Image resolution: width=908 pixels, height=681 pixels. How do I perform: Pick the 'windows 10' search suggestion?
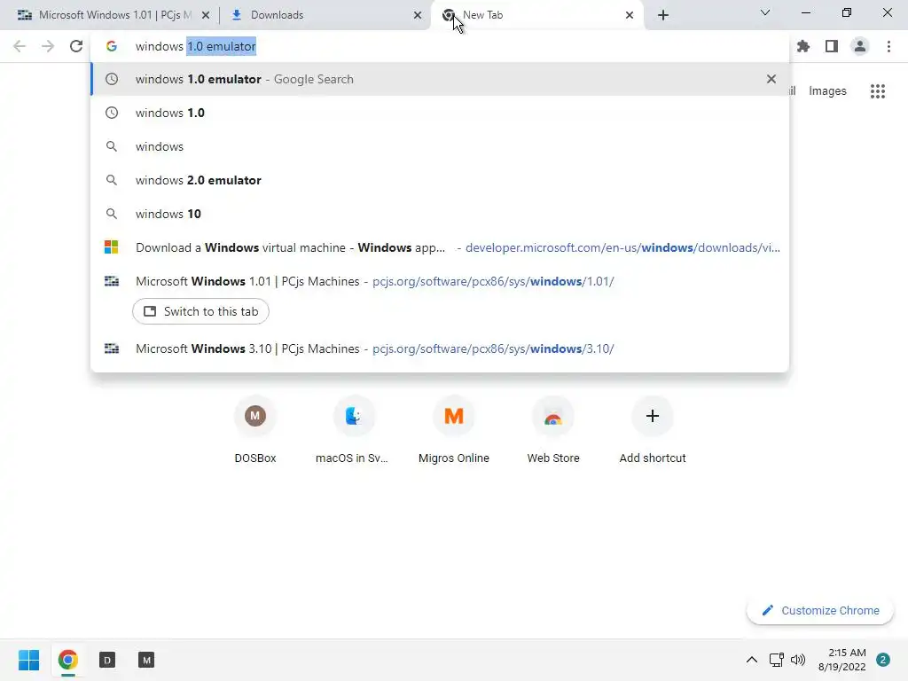[440, 214]
